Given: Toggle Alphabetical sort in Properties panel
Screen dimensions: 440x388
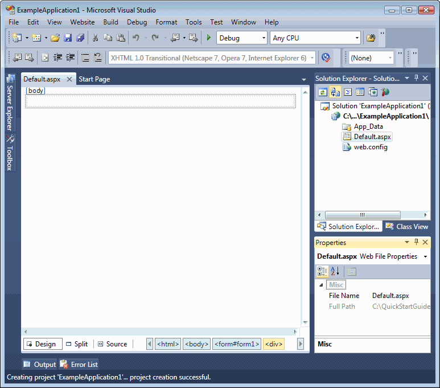Looking at the screenshot, I should point(335,272).
